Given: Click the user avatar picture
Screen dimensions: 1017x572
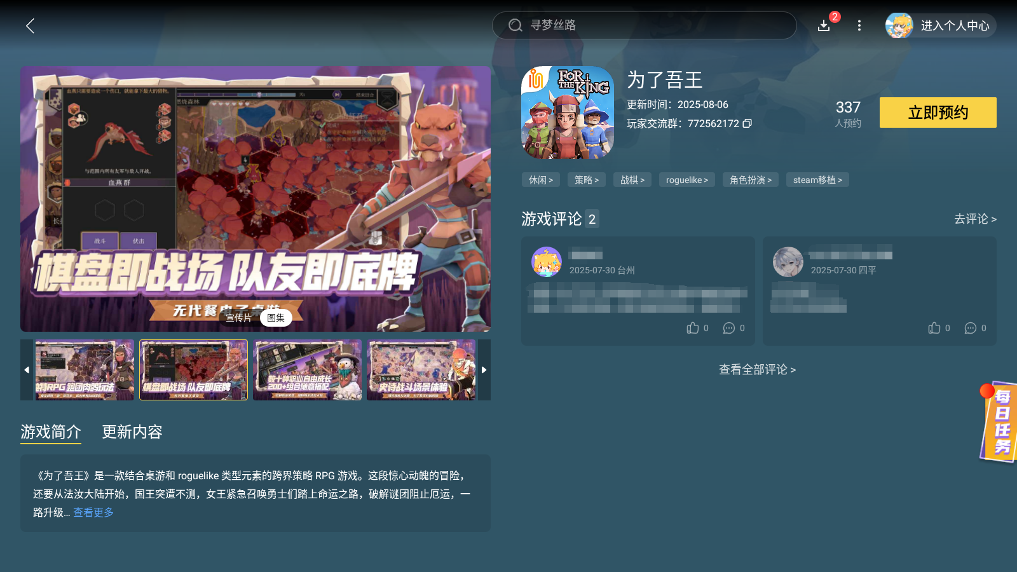Looking at the screenshot, I should pyautogui.click(x=899, y=25).
